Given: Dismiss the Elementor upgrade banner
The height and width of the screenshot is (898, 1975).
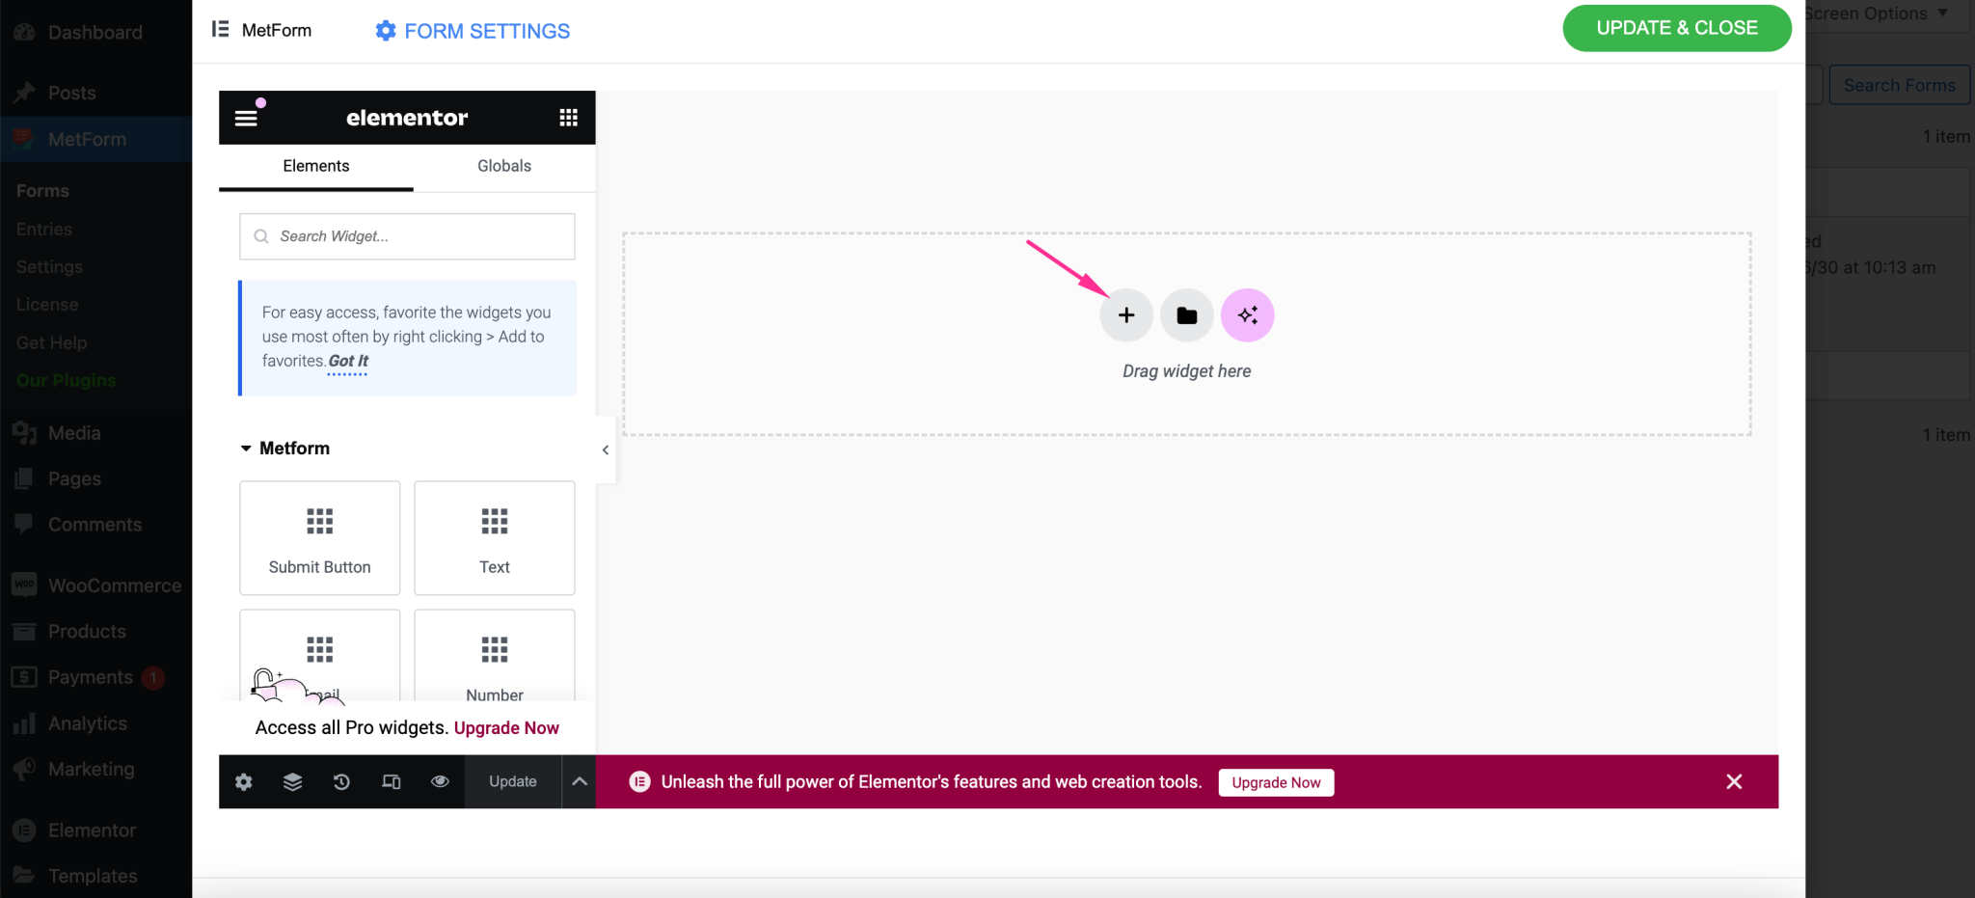Looking at the screenshot, I should 1733,782.
